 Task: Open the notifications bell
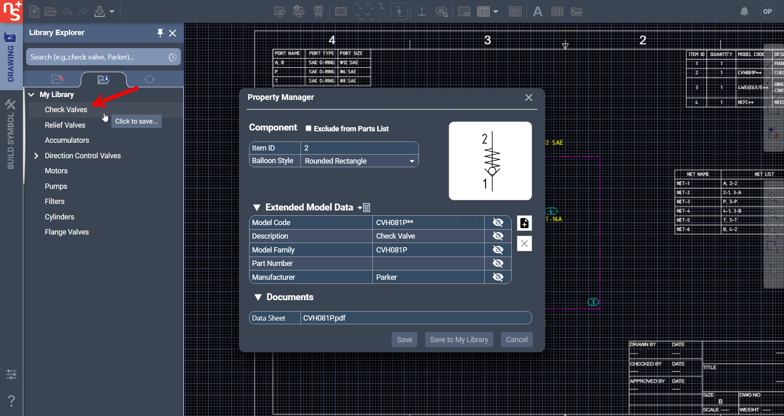coord(744,11)
